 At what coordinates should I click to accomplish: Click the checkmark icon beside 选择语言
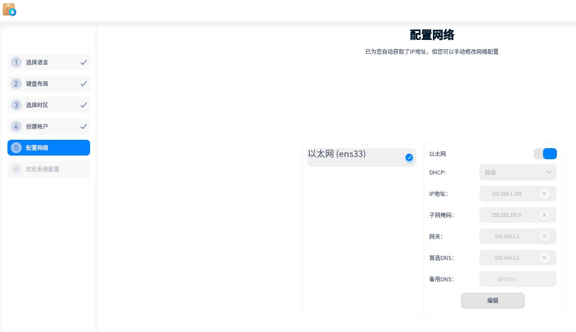84,62
